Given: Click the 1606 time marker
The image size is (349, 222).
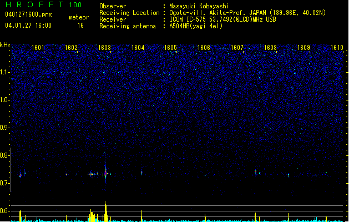Looking at the screenshot, I should [204, 48].
